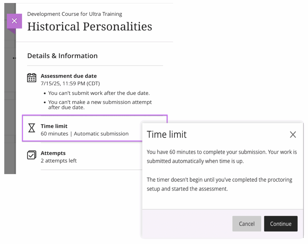Click the hourglass Time limit icon
The image size is (308, 244).
click(32, 128)
